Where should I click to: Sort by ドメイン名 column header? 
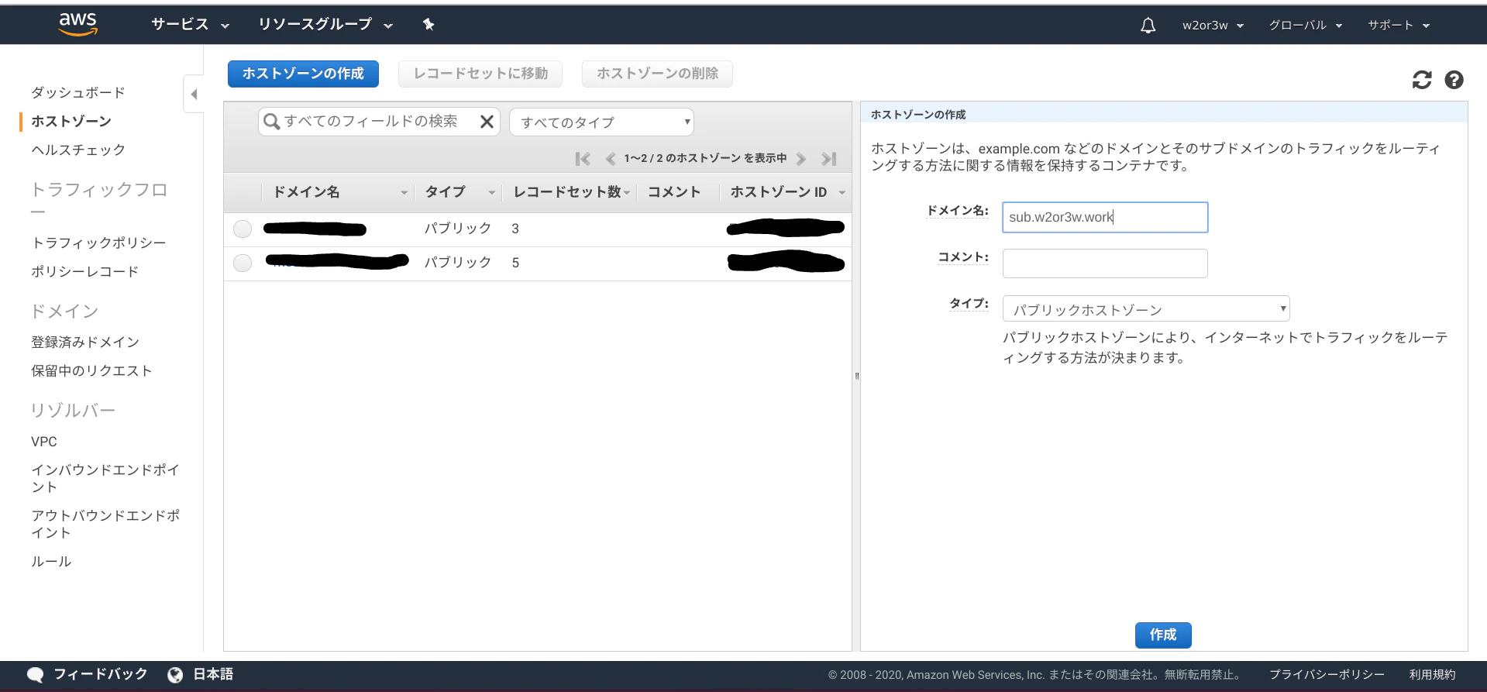[x=339, y=192]
